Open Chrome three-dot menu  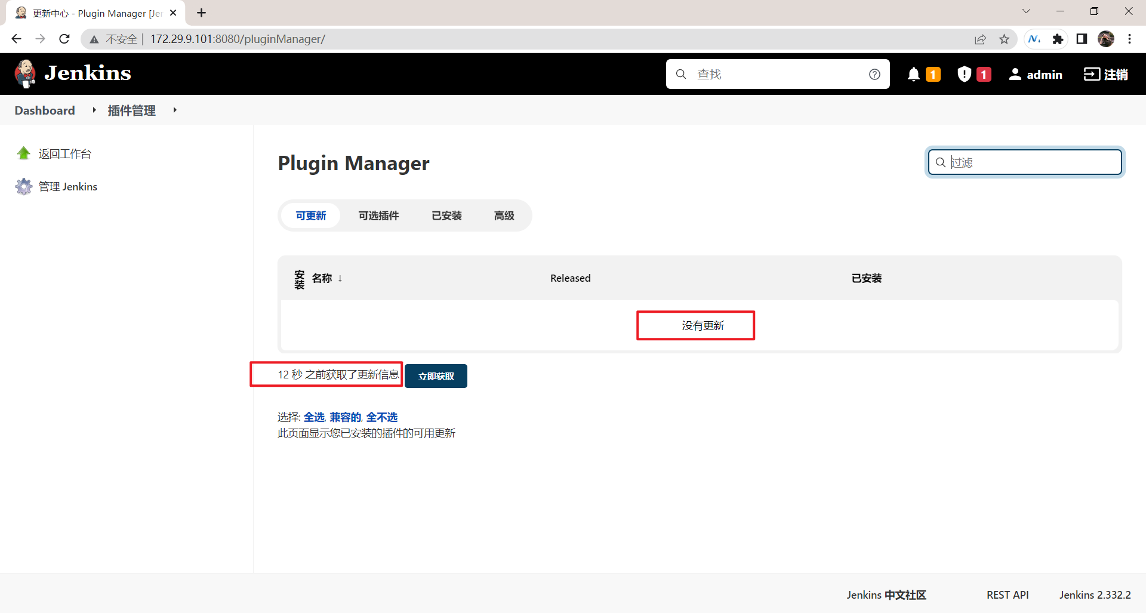click(1129, 39)
